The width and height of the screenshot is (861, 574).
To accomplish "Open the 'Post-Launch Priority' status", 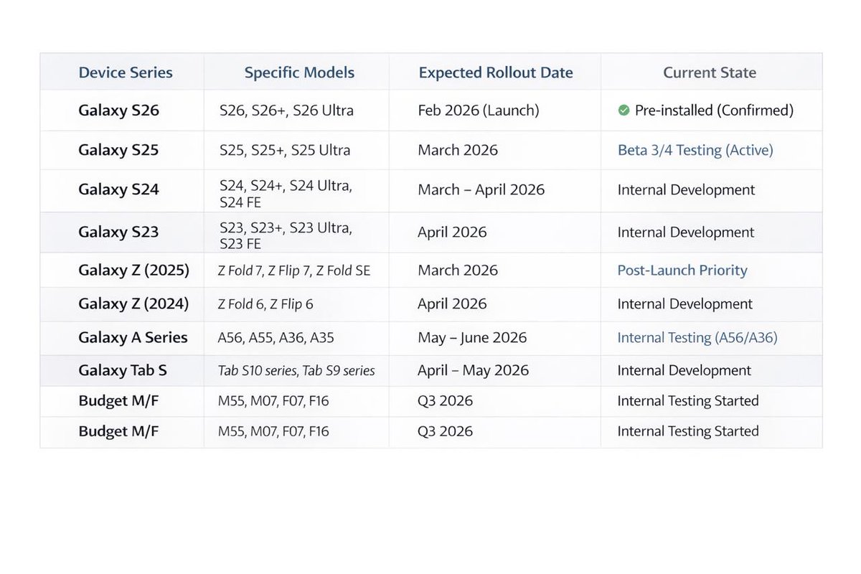I will click(682, 270).
